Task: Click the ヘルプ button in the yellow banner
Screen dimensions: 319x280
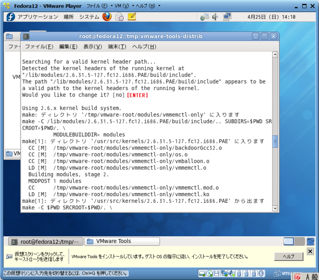Action: pos(289,256)
